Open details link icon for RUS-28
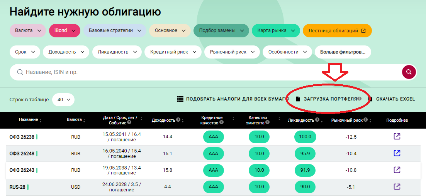 pyautogui.click(x=397, y=187)
